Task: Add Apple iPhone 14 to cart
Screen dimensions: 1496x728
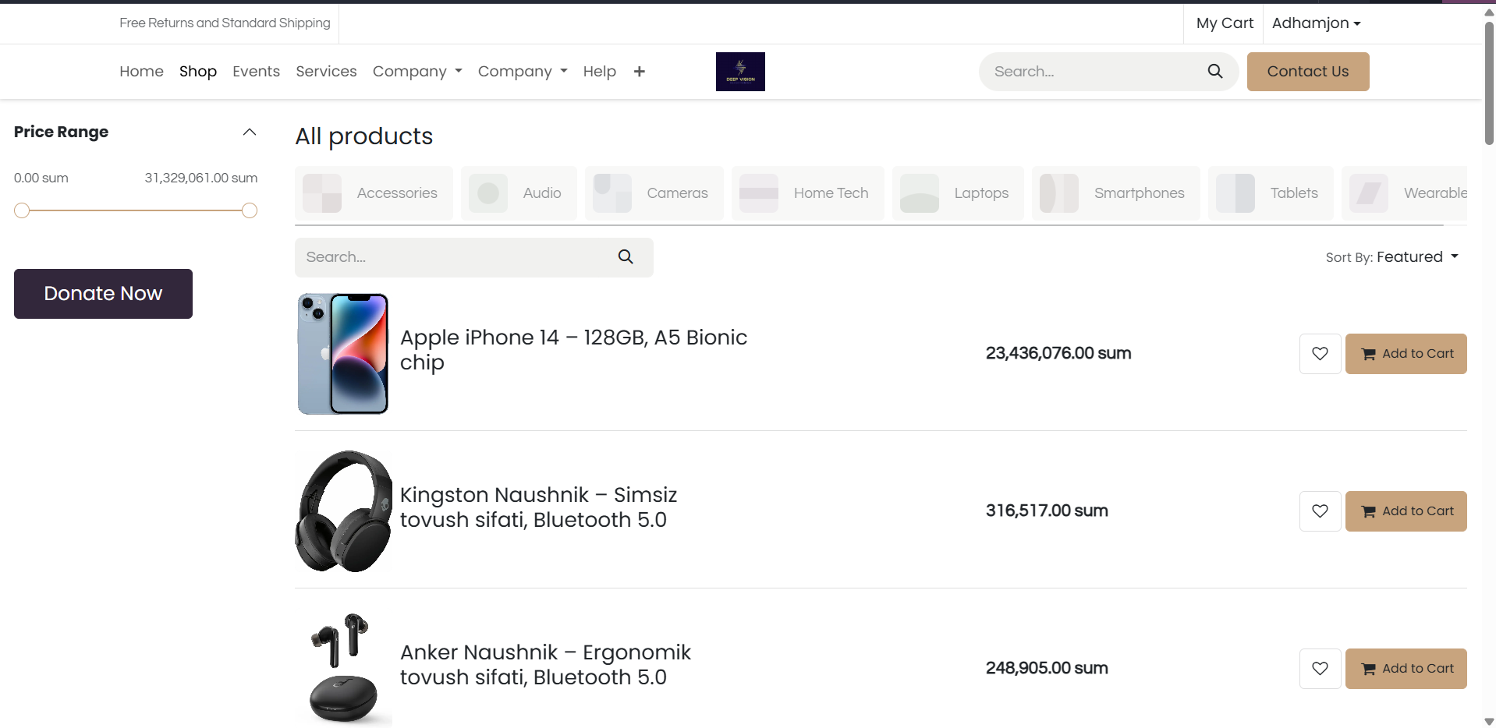Action: 1406,354
